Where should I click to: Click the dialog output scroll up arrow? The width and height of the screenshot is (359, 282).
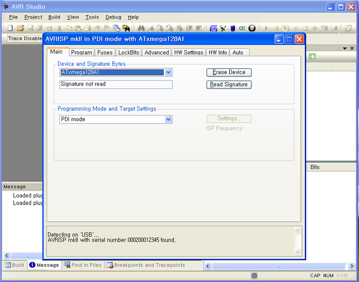pos(298,230)
